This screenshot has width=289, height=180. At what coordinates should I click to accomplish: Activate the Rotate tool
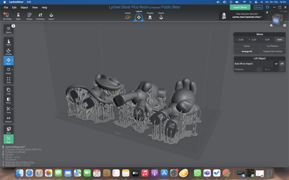(x=8, y=70)
